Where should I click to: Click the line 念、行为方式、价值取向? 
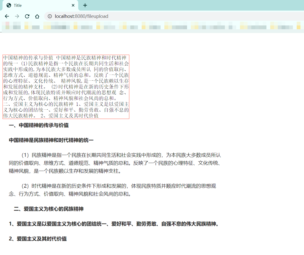(71, 194)
